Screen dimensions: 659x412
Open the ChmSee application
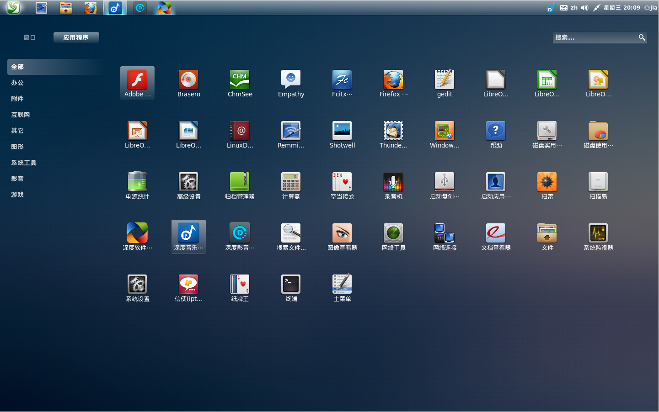240,83
